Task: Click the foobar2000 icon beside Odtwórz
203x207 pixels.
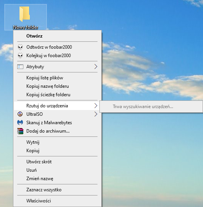Action: pyautogui.click(x=20, y=47)
